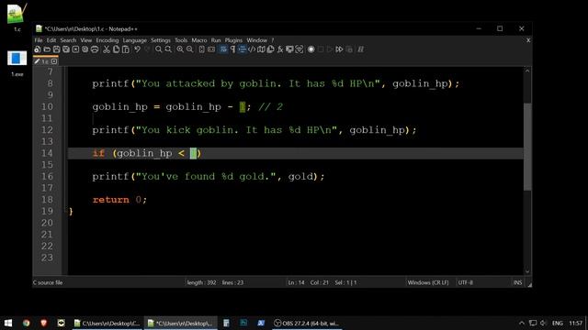The height and width of the screenshot is (330, 588).
Task: Toggle Show all characters pilcrow icon
Action: (232, 49)
